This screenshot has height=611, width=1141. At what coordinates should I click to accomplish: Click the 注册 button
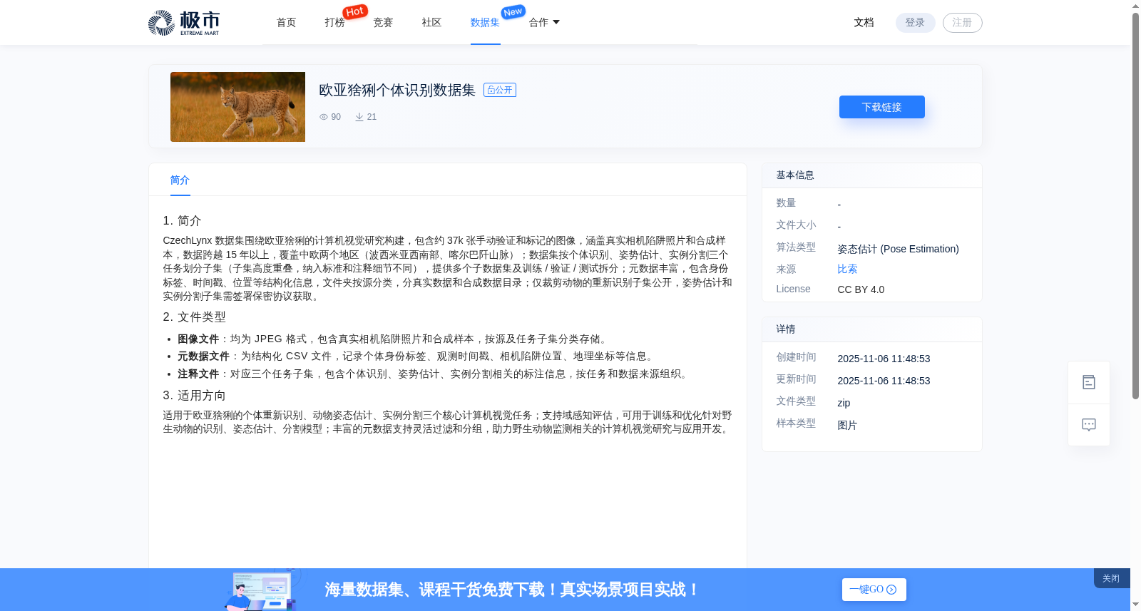[962, 23]
